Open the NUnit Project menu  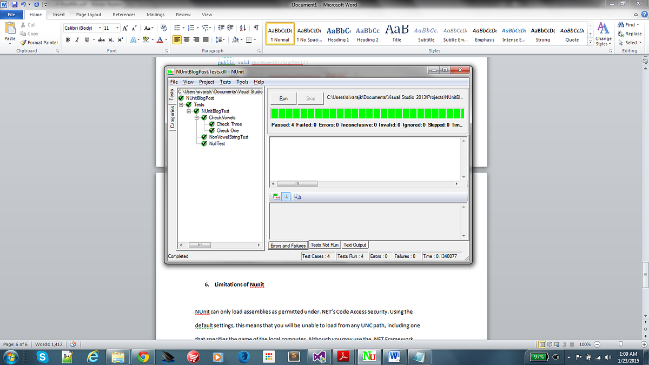(x=207, y=82)
